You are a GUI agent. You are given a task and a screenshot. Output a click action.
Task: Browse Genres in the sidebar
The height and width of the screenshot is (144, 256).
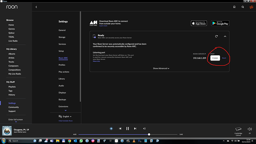pyautogui.click(x=12, y=29)
